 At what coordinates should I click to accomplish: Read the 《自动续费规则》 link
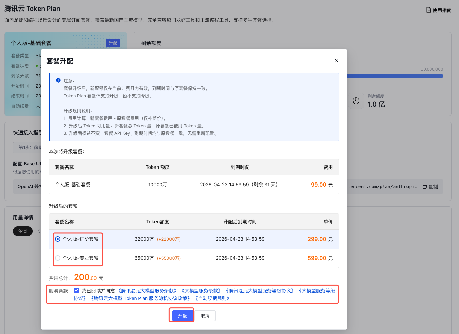click(x=212, y=298)
